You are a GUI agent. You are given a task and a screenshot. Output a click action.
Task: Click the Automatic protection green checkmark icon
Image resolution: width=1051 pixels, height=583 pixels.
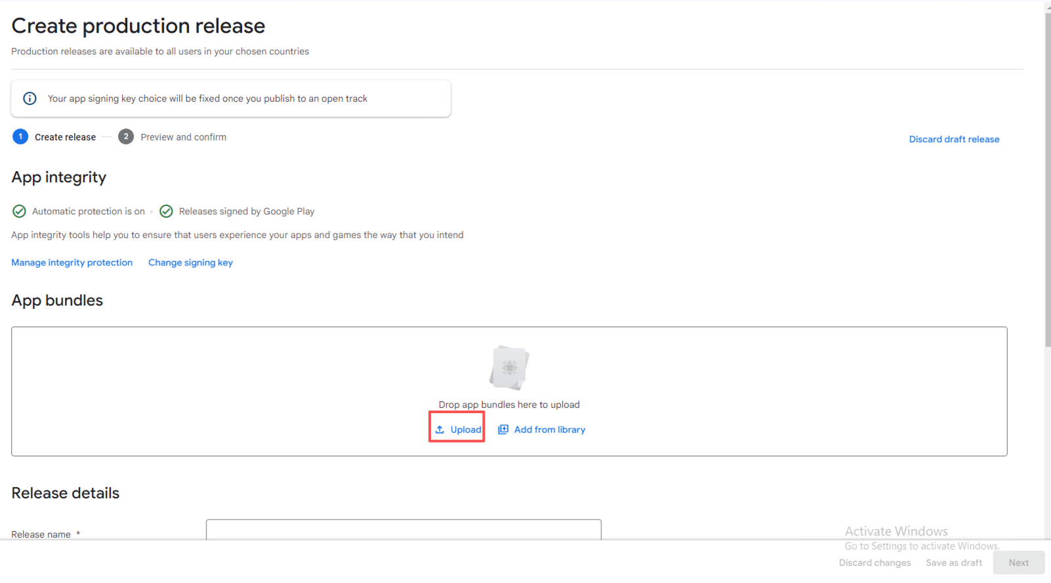coord(20,211)
